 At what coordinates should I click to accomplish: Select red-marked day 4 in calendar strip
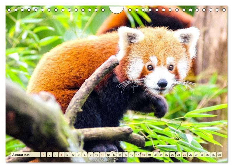61,155
